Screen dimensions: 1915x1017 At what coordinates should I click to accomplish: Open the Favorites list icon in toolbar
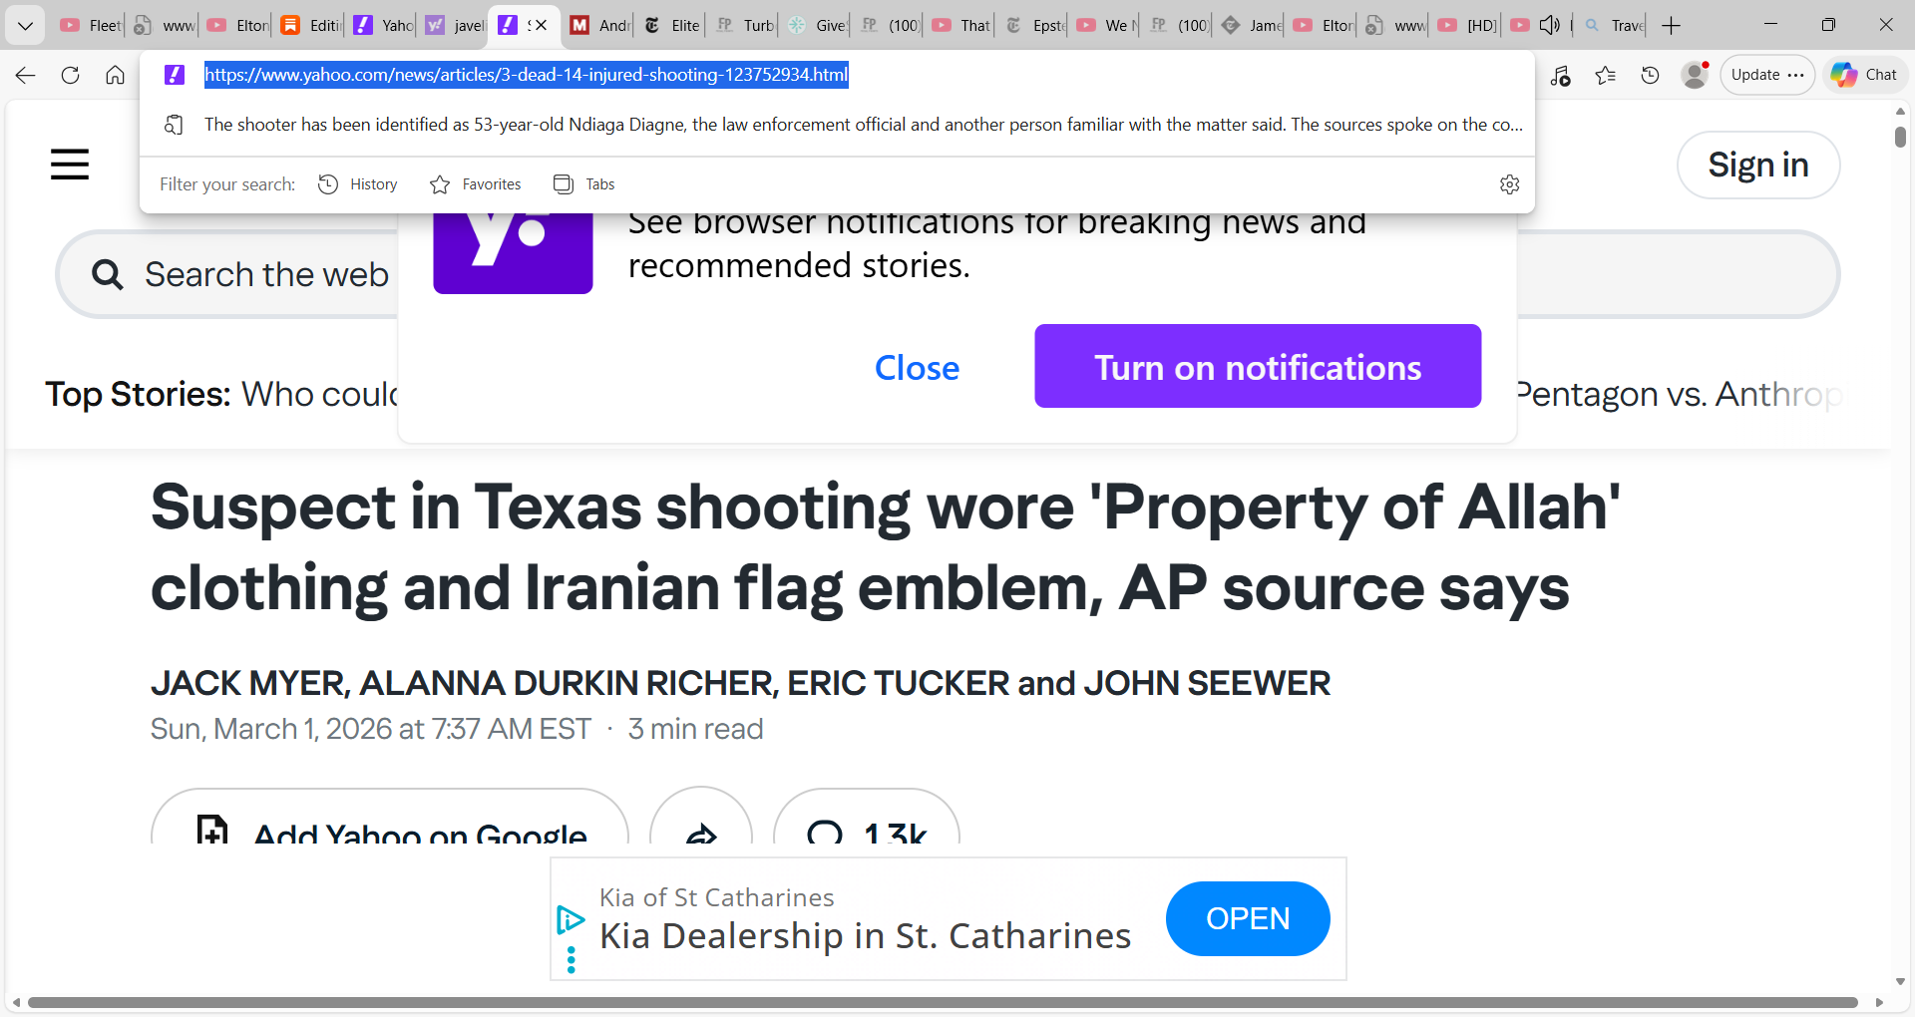1606,75
